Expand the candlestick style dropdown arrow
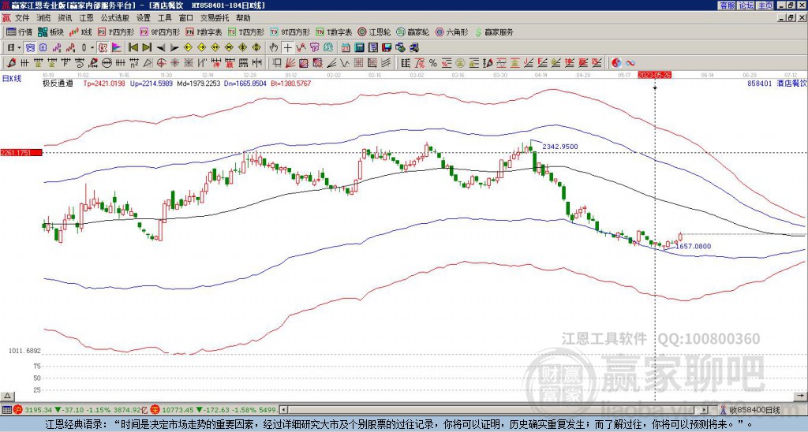This screenshot has height=432, width=808. click(x=92, y=47)
